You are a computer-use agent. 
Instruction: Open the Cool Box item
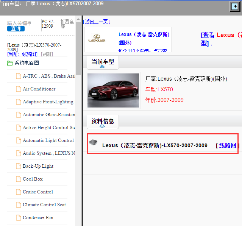click(x=33, y=179)
